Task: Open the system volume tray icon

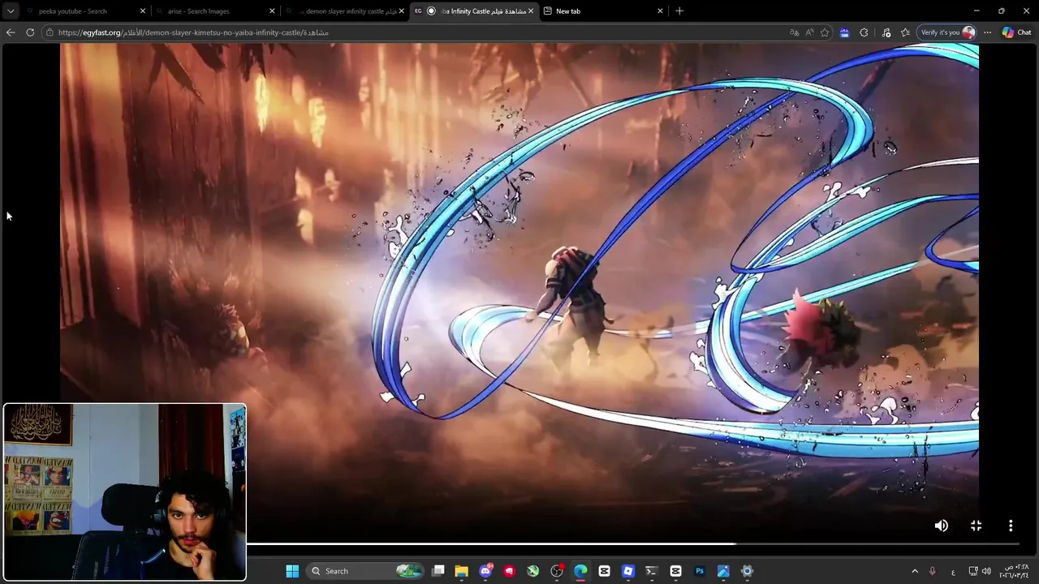Action: pyautogui.click(x=987, y=571)
